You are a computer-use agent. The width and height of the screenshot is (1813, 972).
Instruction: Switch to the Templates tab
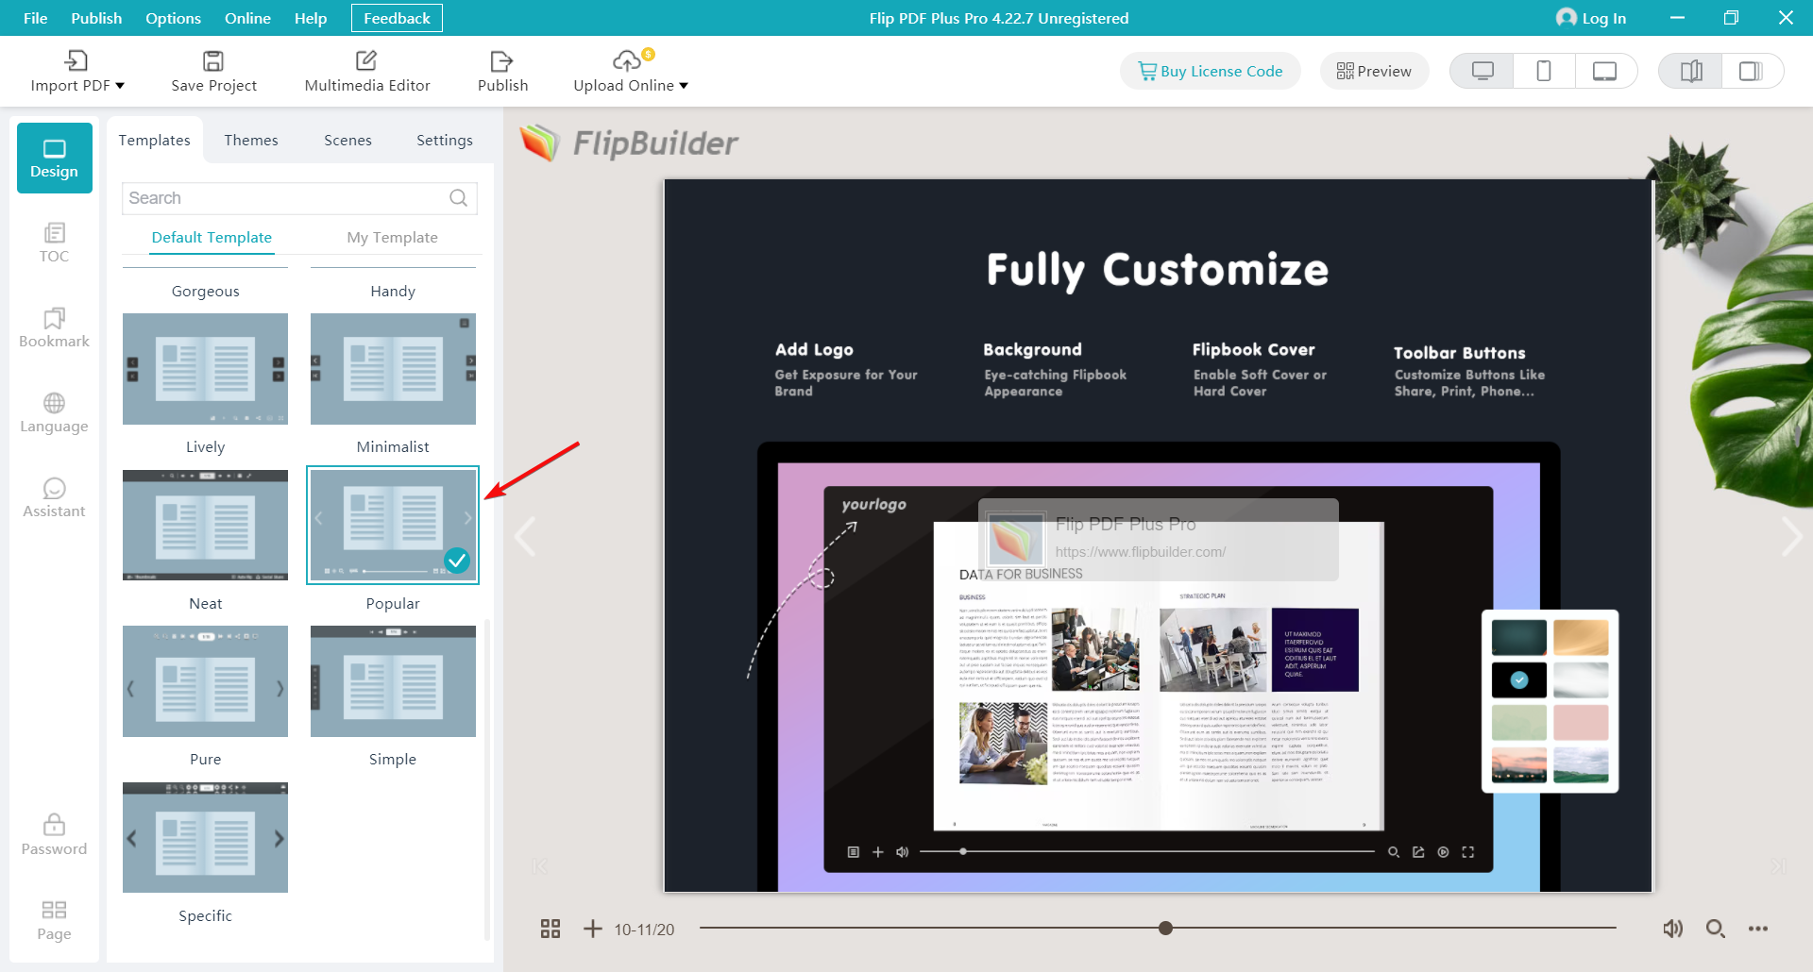point(155,140)
